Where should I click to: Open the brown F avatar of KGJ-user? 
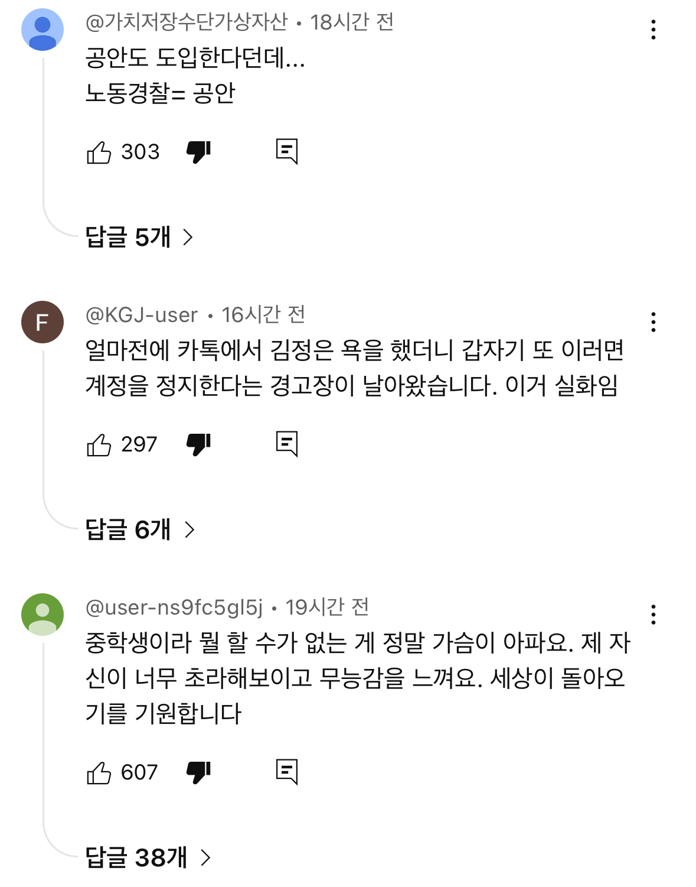[x=43, y=322]
